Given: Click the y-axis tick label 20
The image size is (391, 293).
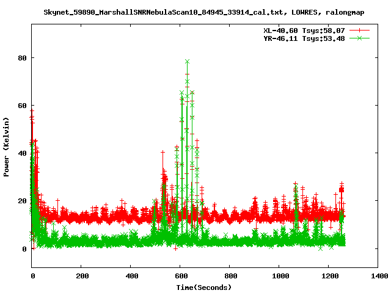Looking at the screenshot, I should tap(22, 201).
